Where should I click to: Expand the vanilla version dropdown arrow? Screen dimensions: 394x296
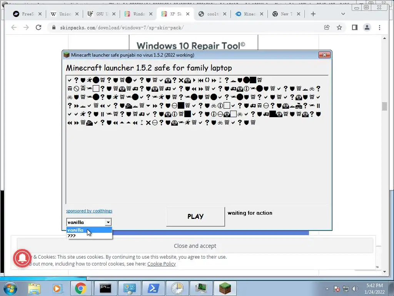(x=108, y=222)
